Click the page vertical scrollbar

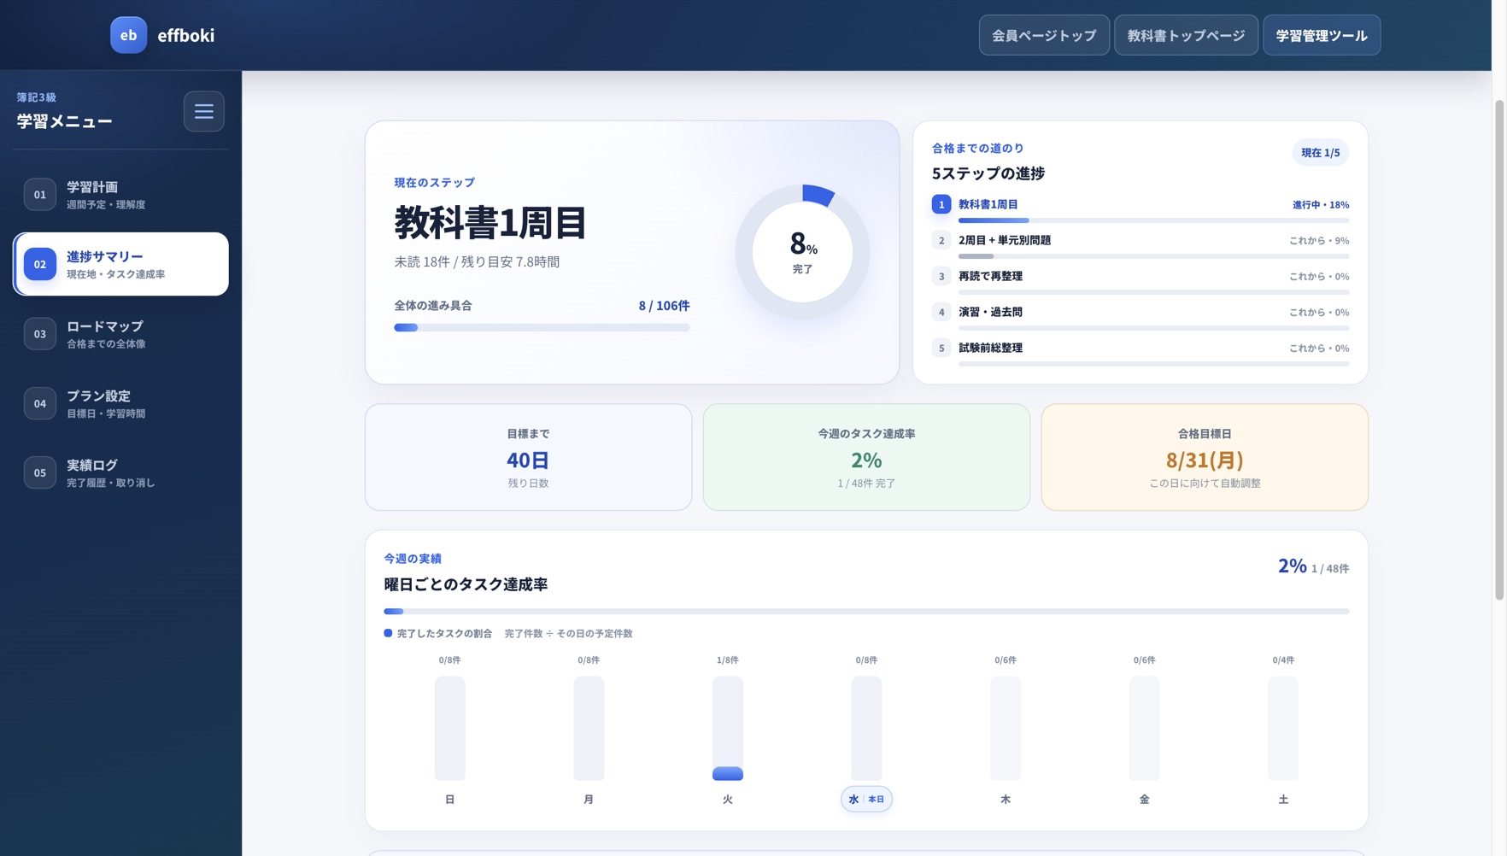click(1499, 350)
